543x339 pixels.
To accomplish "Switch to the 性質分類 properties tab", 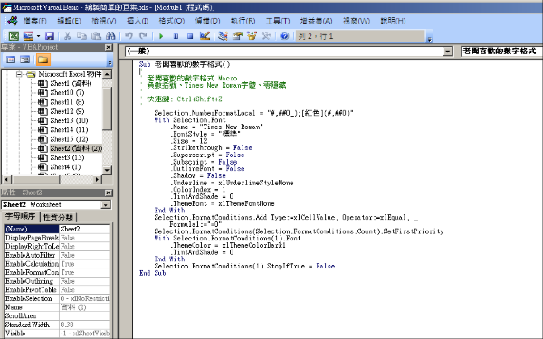I will (58, 217).
